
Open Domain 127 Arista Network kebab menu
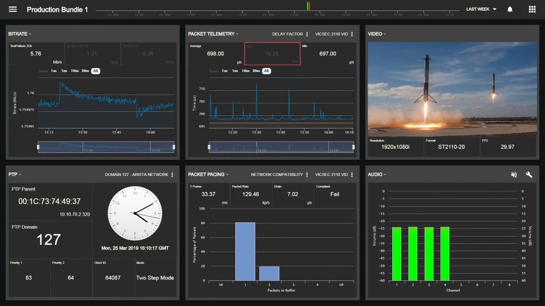point(172,174)
